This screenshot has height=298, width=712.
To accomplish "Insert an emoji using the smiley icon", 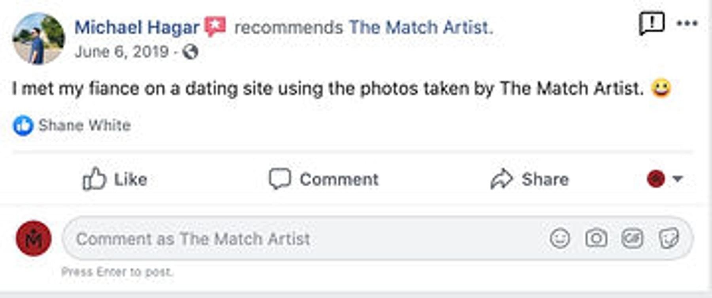I will tap(560, 238).
